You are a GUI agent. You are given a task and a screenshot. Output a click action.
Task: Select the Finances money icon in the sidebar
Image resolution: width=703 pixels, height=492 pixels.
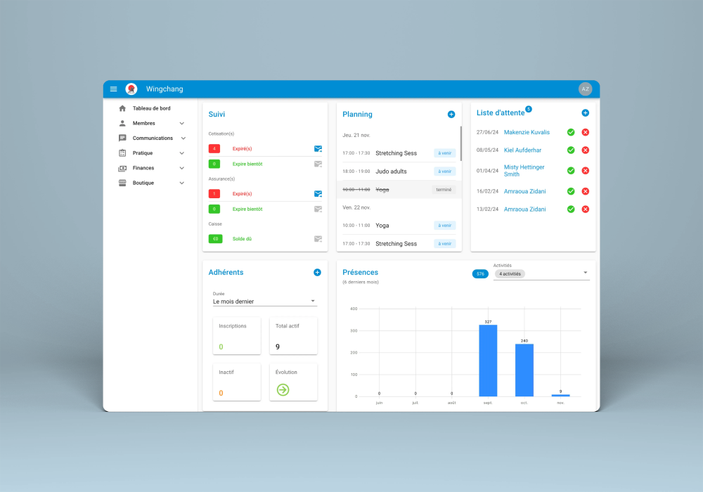(122, 167)
